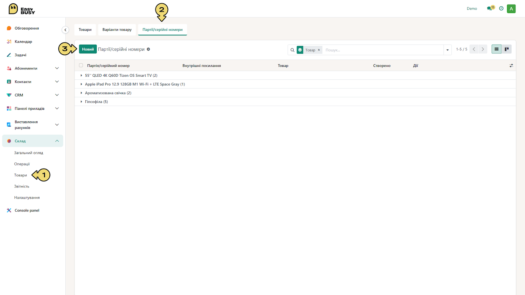
Task: Click the Контакти sidebar icon
Action: 9,82
